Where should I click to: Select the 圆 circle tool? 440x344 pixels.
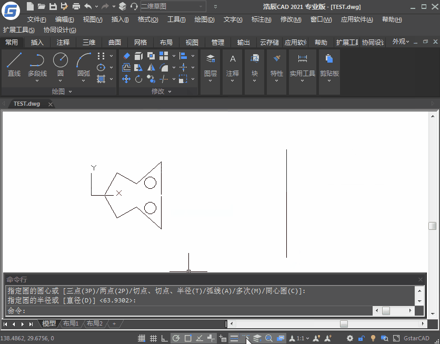(61, 65)
